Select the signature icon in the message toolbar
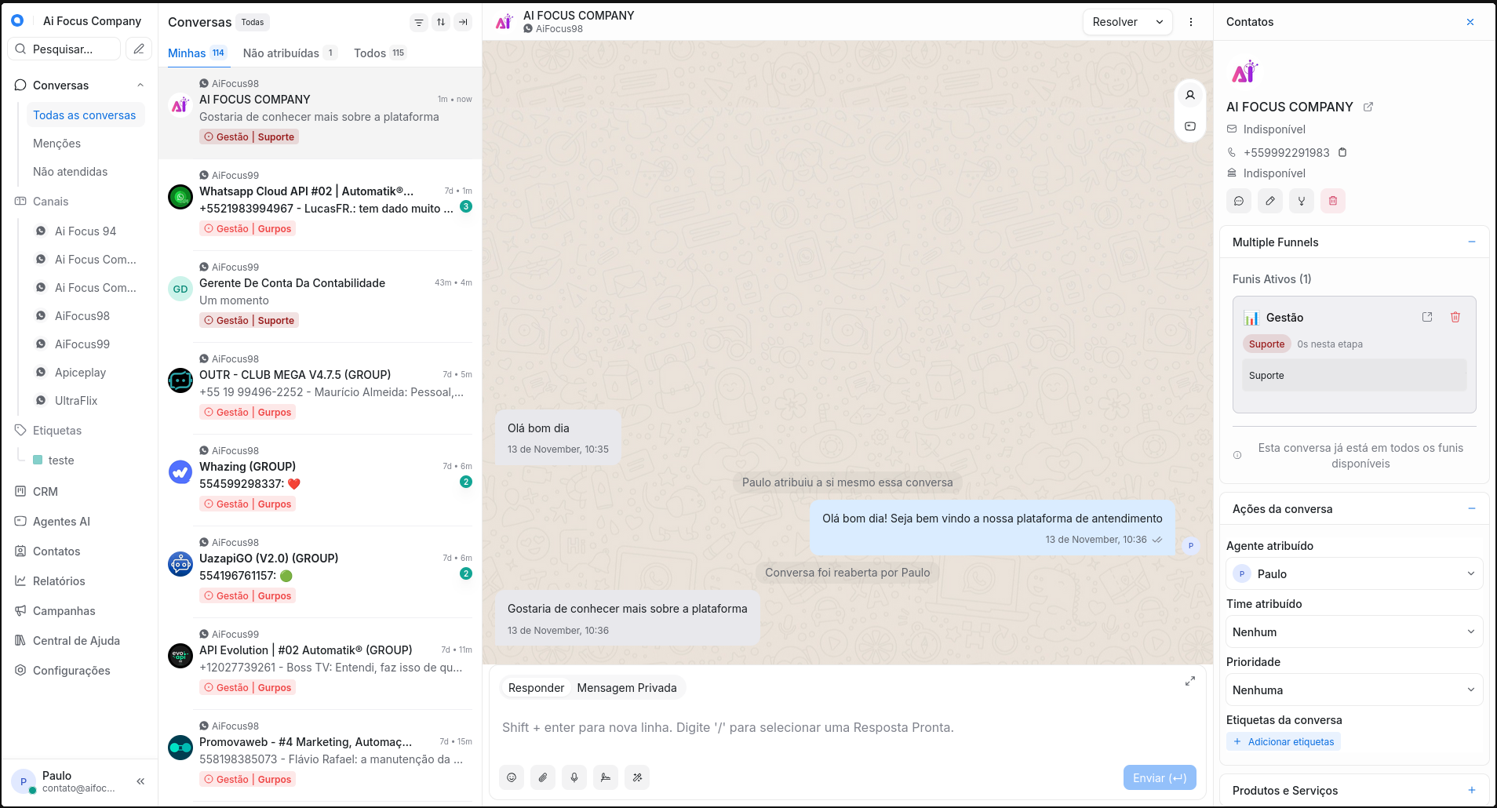1497x808 pixels. click(x=605, y=777)
